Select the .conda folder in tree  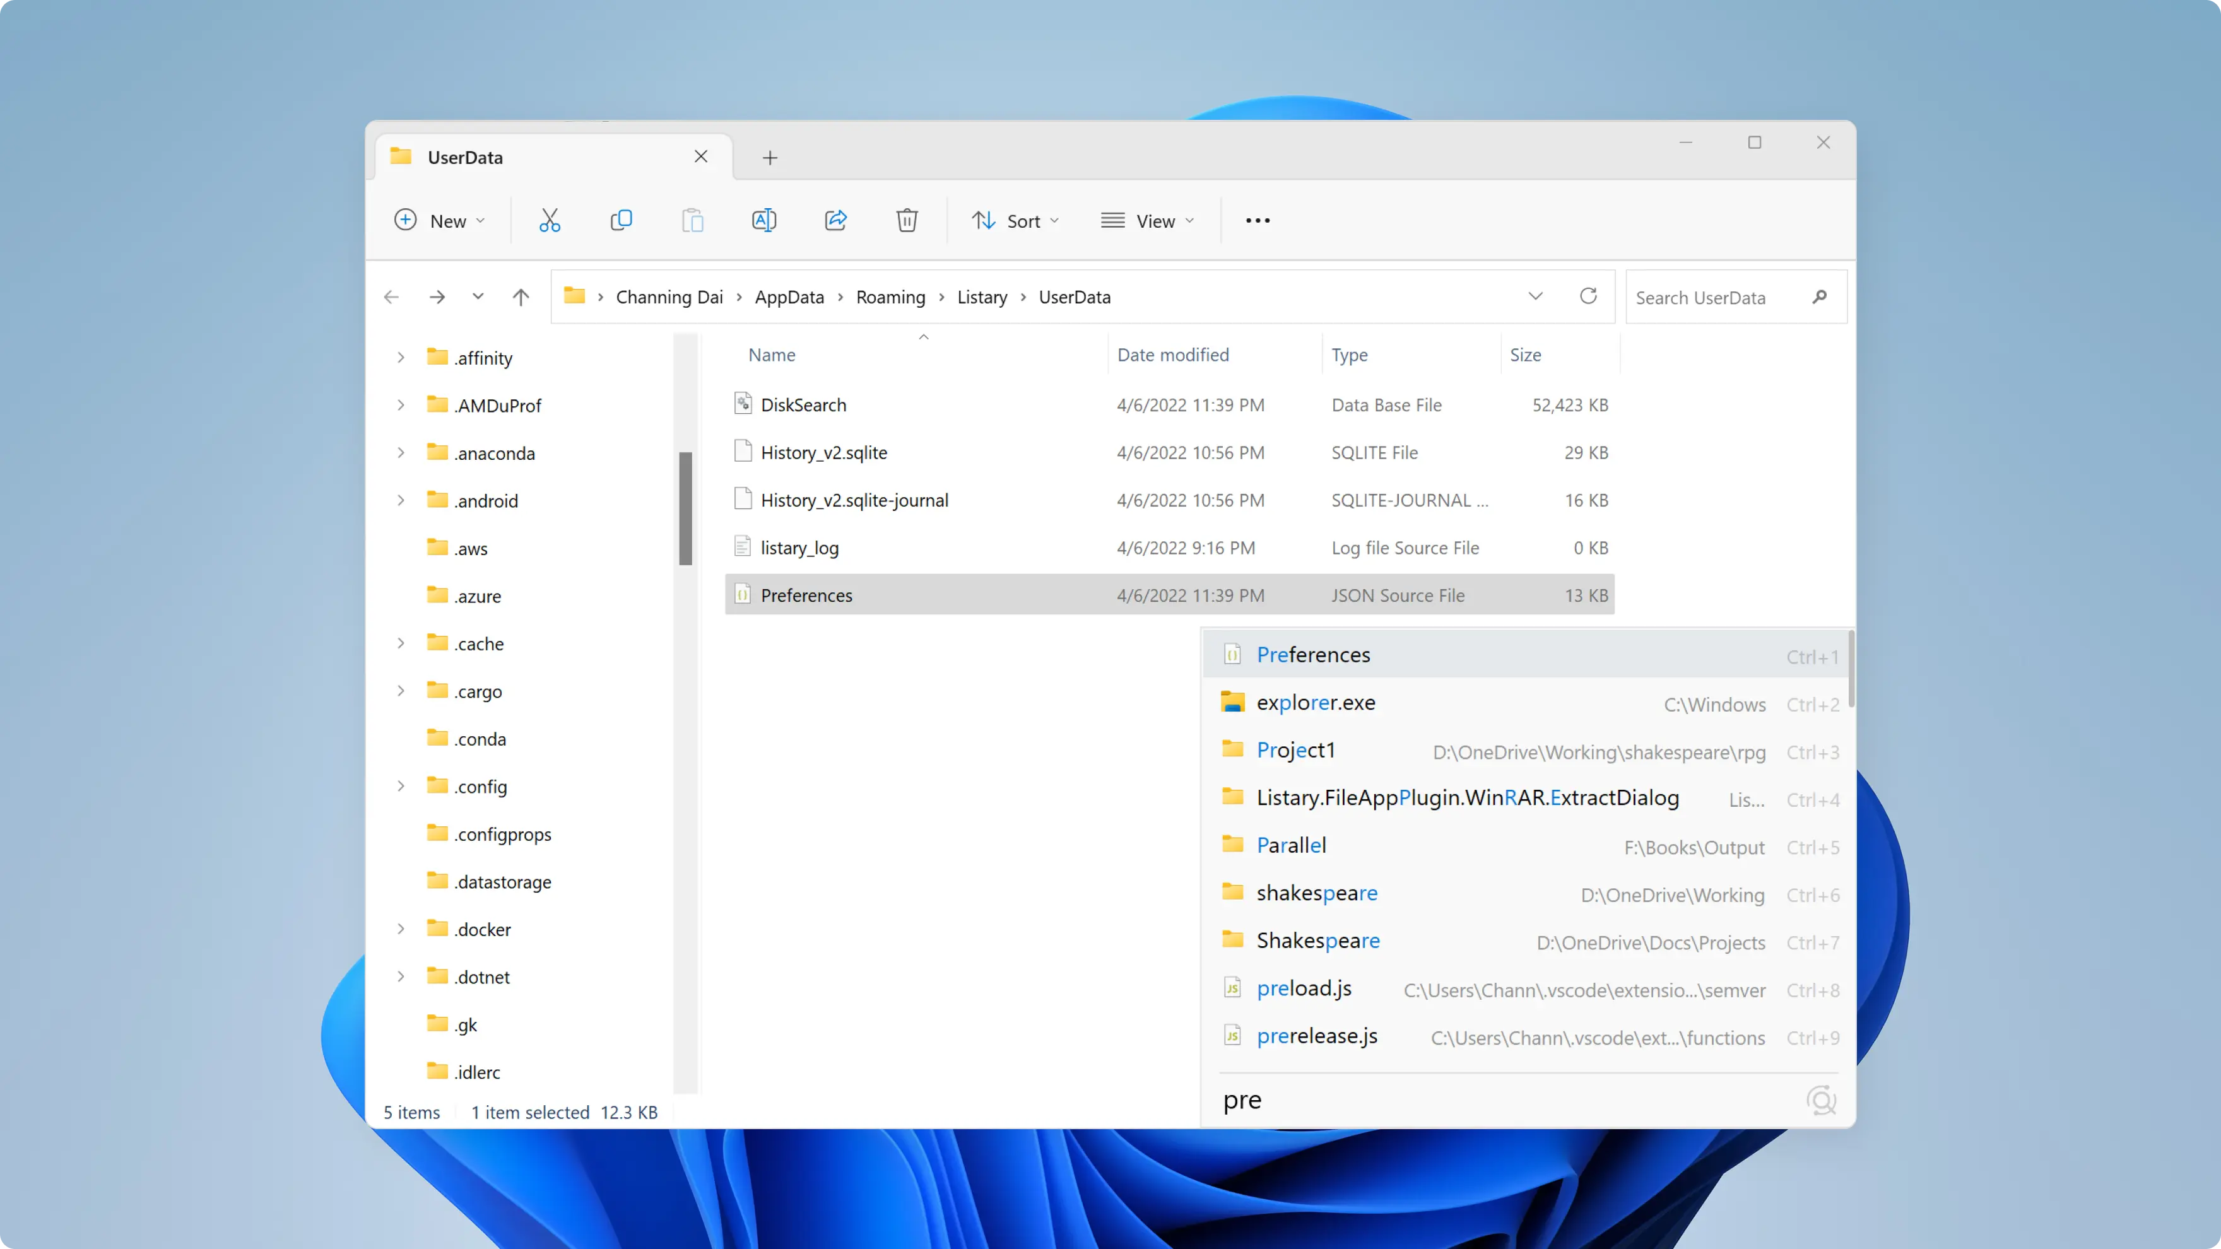pyautogui.click(x=466, y=739)
